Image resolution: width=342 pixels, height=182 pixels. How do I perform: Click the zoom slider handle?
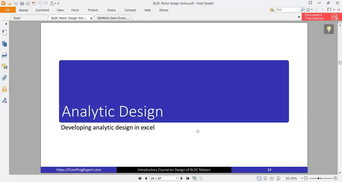pos(318,178)
